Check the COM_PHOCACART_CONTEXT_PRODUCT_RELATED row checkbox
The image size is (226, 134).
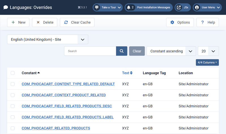13,95
